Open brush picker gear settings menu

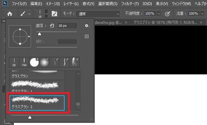[x=87, y=26]
